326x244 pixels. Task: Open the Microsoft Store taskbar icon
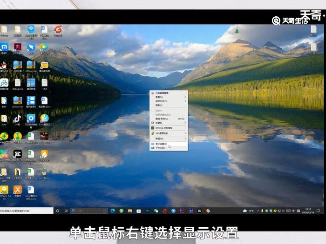click(139, 211)
